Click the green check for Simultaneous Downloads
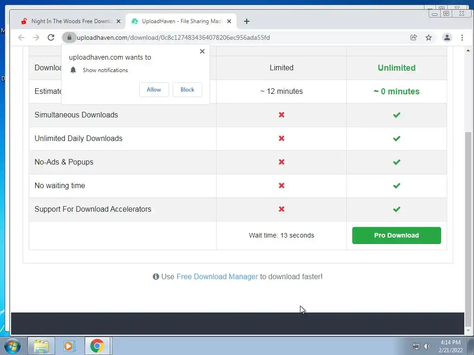The height and width of the screenshot is (355, 474). (x=397, y=115)
